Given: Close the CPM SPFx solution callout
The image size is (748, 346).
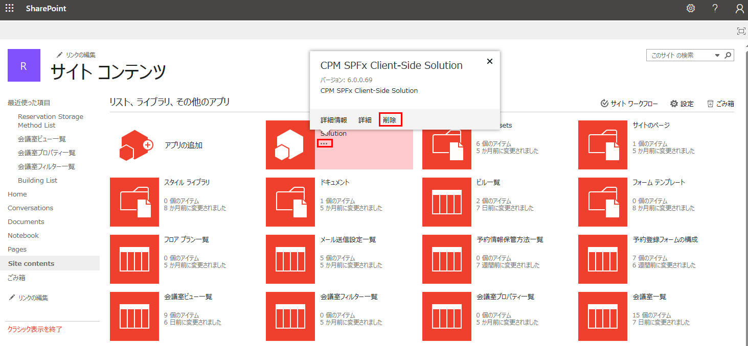Looking at the screenshot, I should click(490, 61).
